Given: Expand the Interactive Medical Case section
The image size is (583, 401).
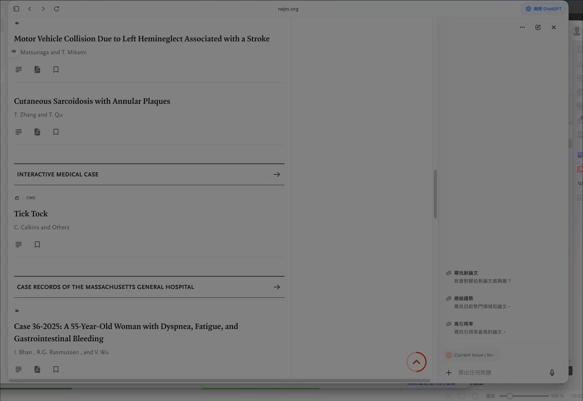Looking at the screenshot, I should click(x=276, y=175).
